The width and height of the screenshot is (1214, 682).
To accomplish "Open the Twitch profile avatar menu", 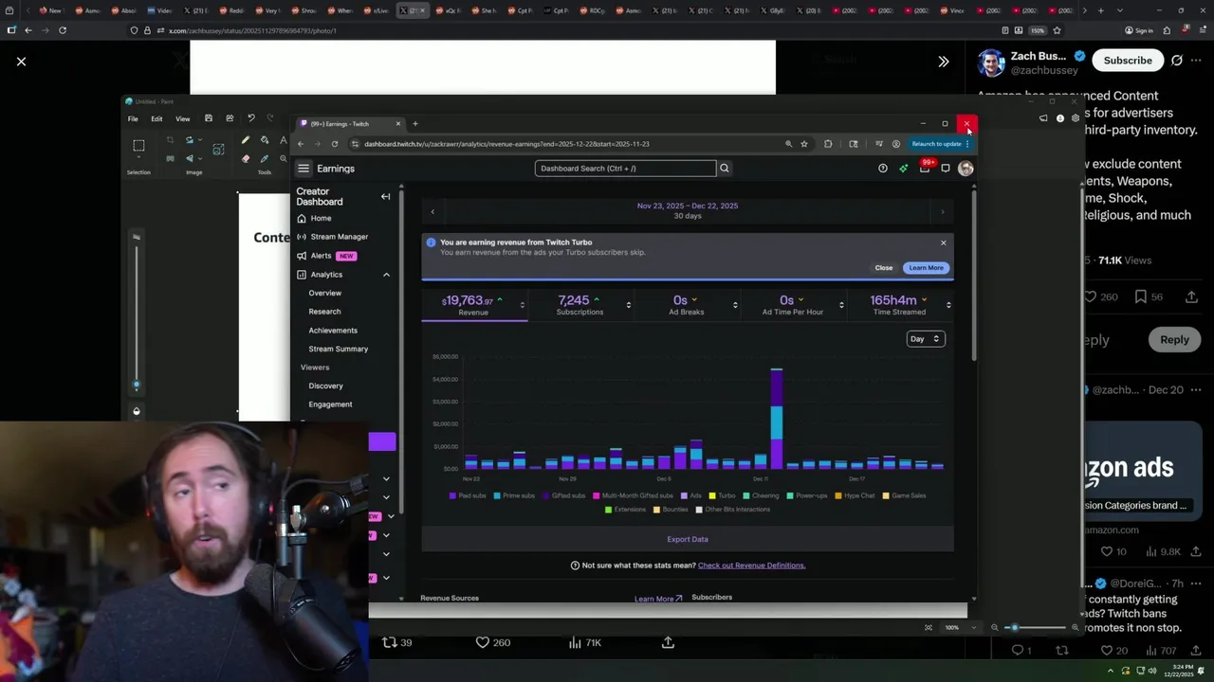I will point(966,169).
